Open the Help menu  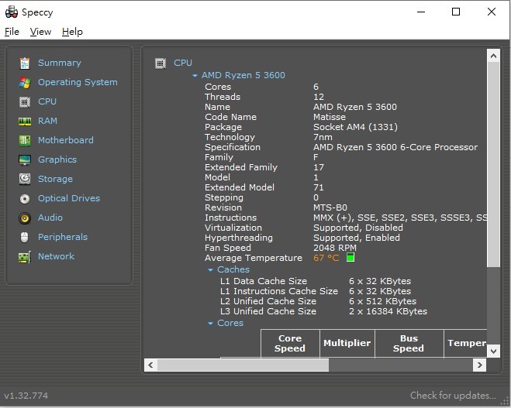pos(72,32)
